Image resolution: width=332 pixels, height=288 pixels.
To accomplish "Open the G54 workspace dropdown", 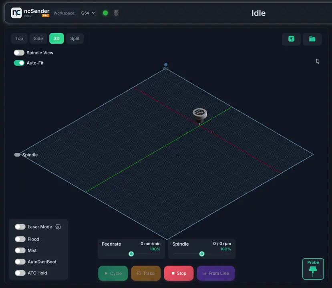I will 88,13.
